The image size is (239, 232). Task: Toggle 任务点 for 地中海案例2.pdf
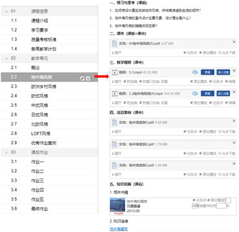coord(185,153)
